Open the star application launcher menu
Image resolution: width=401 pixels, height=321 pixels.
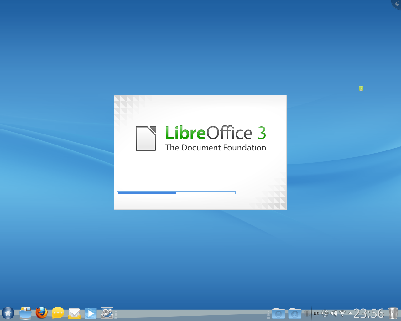pos(8,313)
